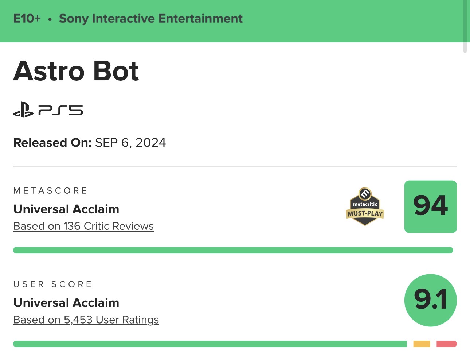
Task: Click the green 94 Metascore box
Action: pyautogui.click(x=430, y=206)
